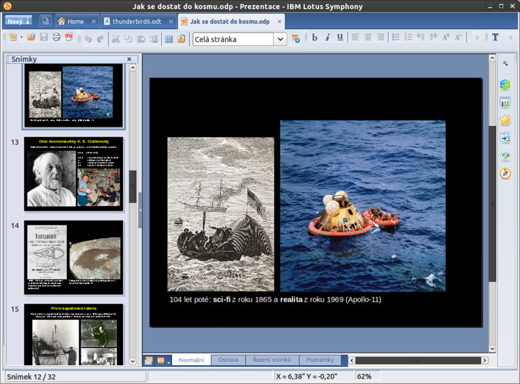
Task: Switch to Řazení snímků view tab
Action: tap(272, 360)
